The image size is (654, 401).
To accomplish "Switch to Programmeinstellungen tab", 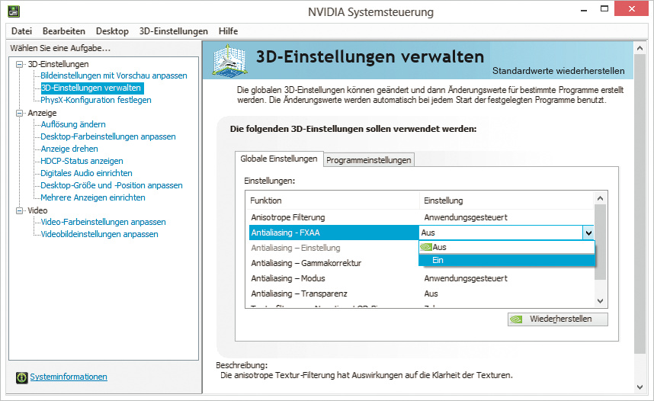I will pos(369,160).
